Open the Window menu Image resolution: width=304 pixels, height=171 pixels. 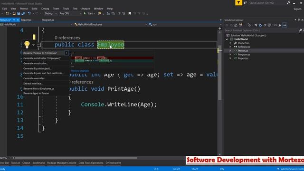[x=98, y=9]
